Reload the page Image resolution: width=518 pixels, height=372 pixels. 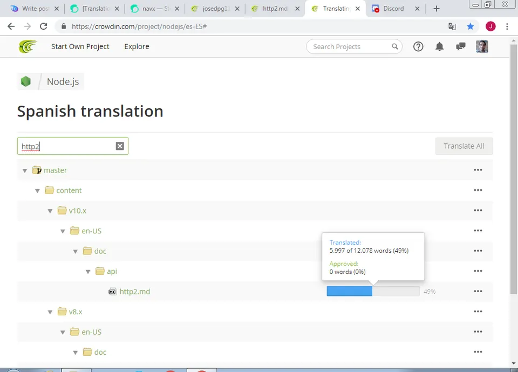[x=43, y=26]
